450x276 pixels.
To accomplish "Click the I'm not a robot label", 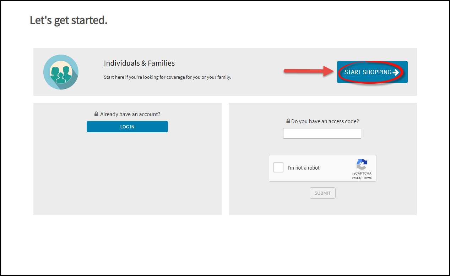I will coord(304,168).
